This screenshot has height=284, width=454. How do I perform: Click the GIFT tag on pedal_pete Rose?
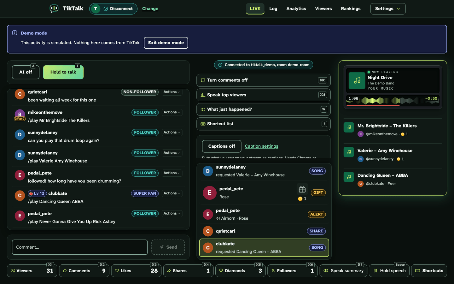[x=318, y=193]
